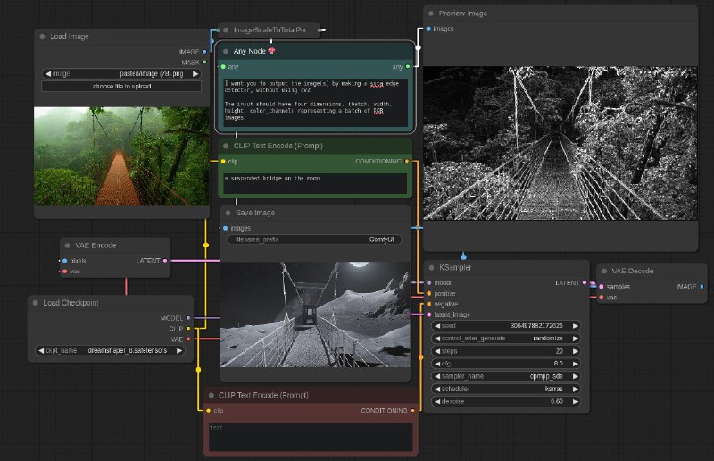This screenshot has width=714, height=461.
Task: Click the denoise value slider
Action: pos(506,401)
